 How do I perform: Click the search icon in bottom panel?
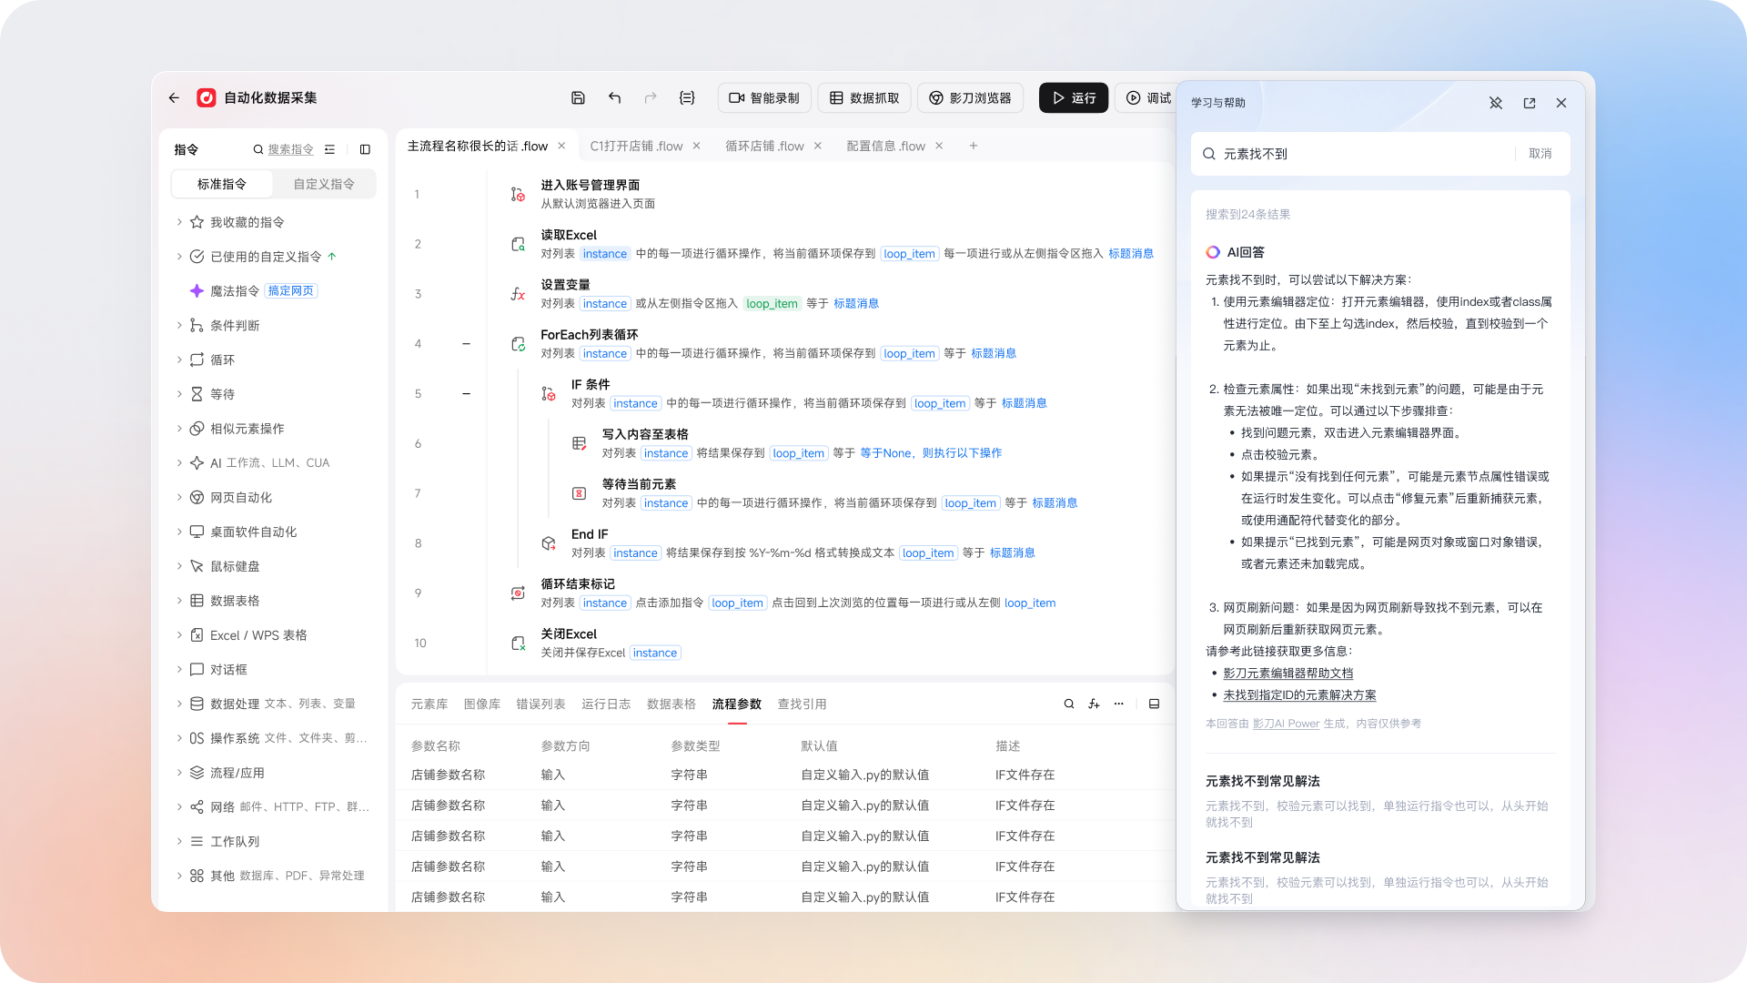1069,704
